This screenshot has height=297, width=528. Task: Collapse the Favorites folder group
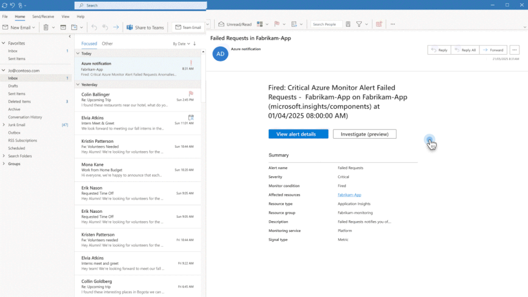point(3,43)
